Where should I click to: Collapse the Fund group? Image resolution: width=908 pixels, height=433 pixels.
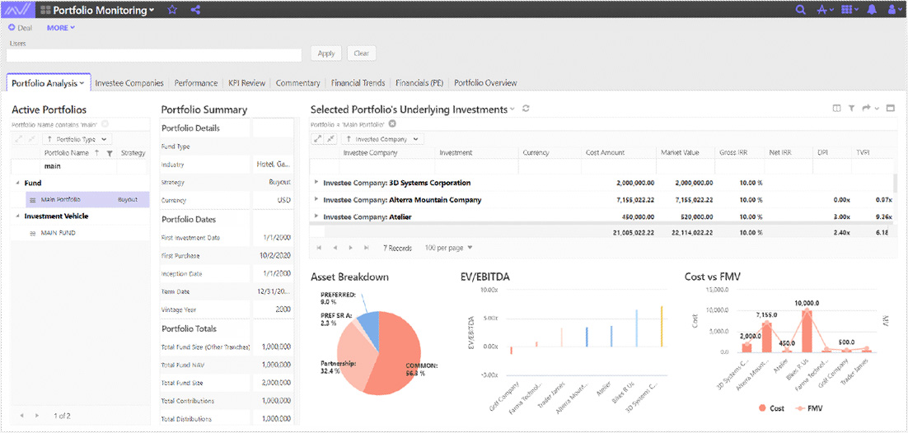(x=16, y=183)
